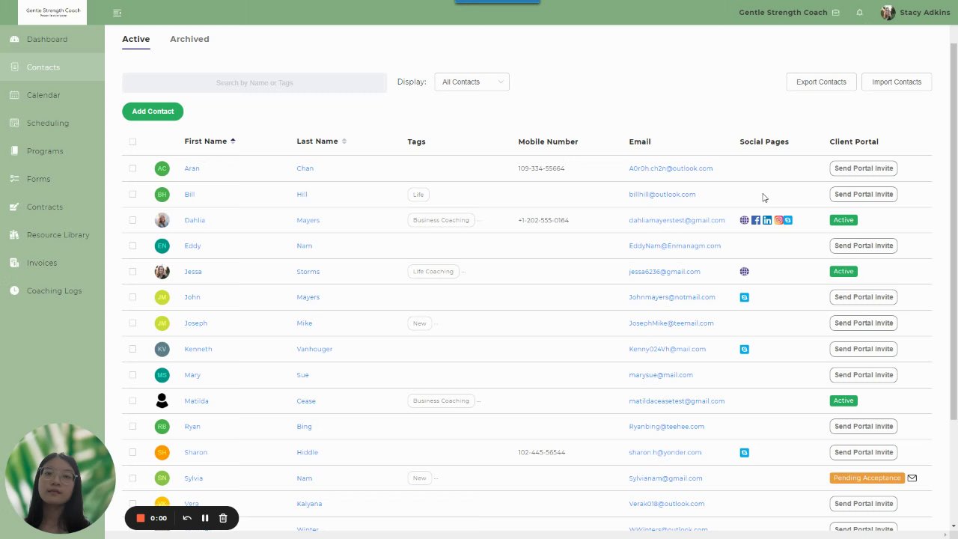Go to Dashboard in sidebar
The image size is (958, 539).
47,39
